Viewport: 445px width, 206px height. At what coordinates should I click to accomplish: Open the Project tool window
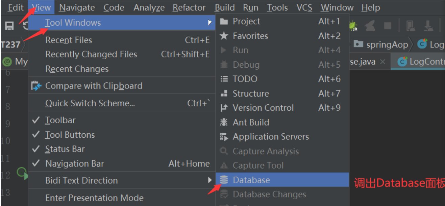point(282,22)
